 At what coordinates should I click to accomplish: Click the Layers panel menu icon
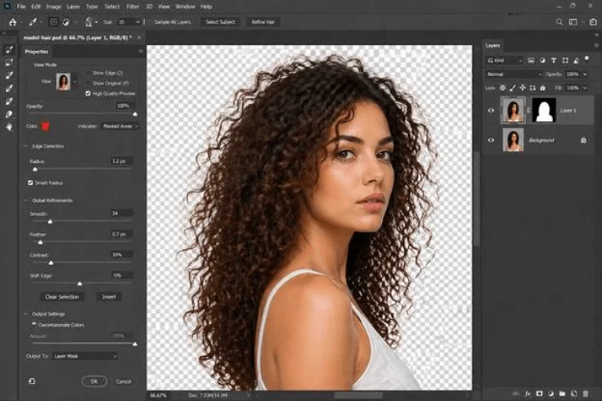[596, 45]
